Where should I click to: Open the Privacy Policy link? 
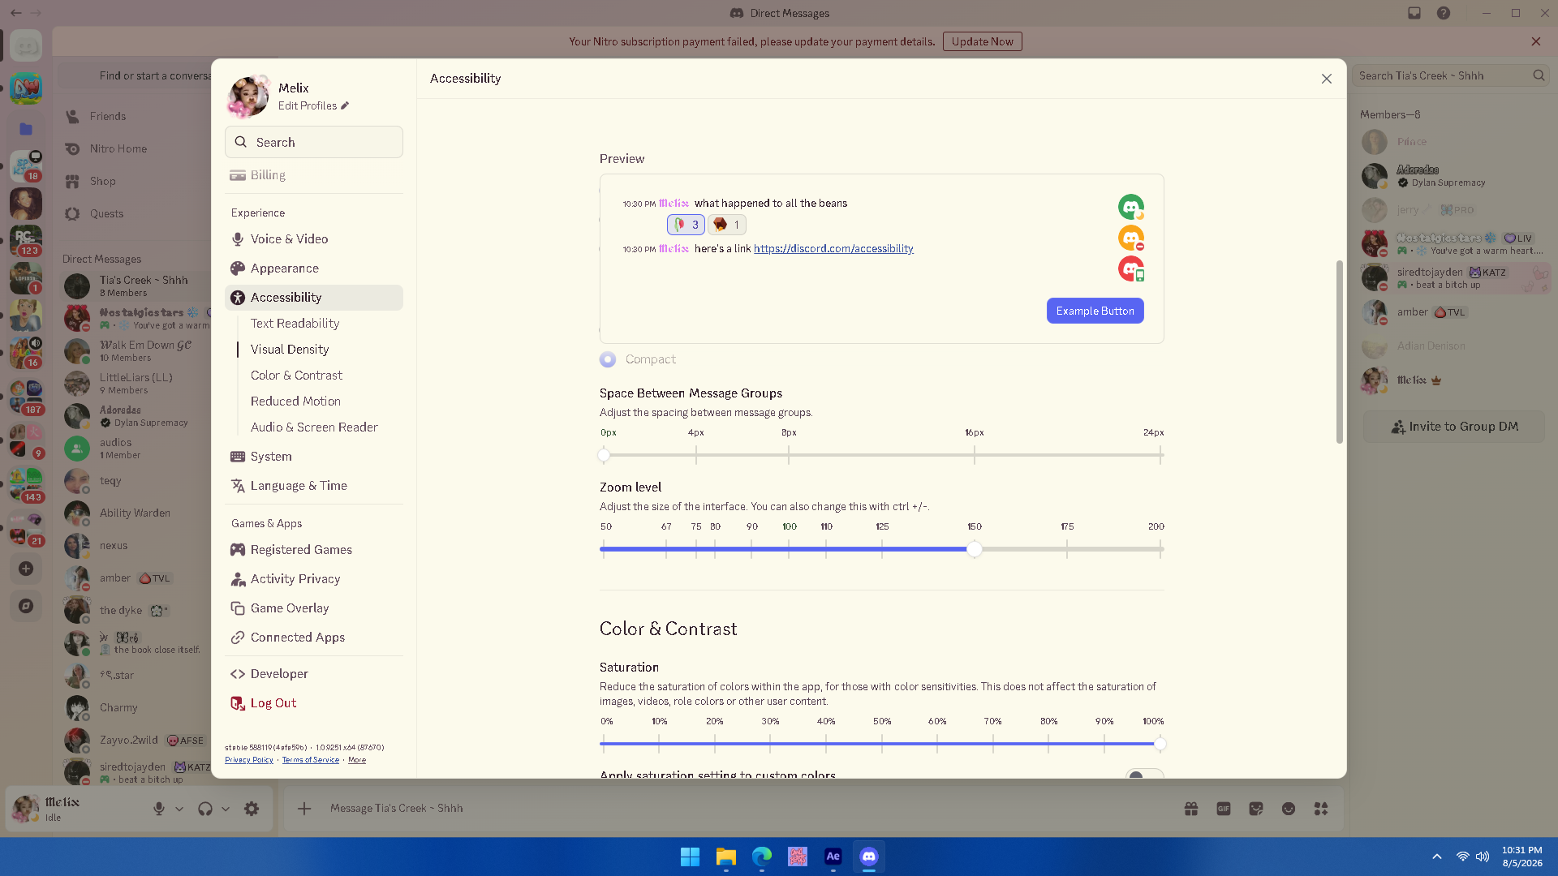249,760
